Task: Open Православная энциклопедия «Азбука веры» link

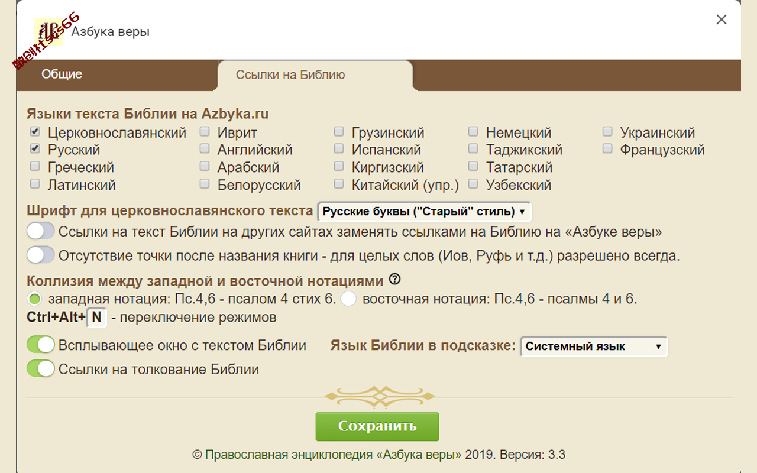Action: coord(334,455)
